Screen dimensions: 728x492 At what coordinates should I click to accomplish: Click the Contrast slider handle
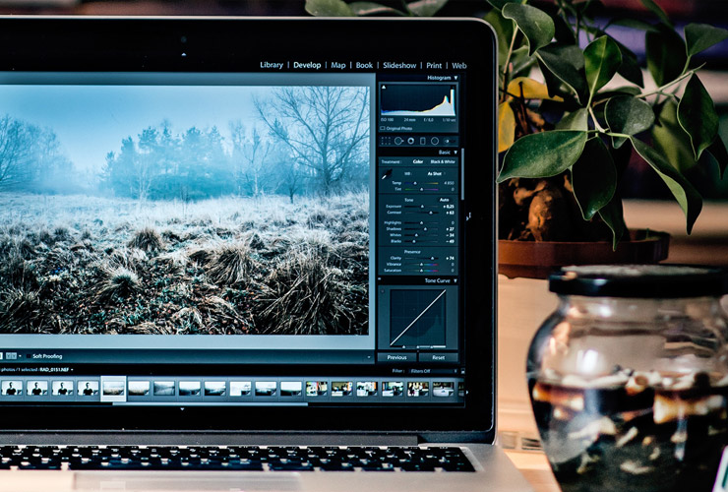(431, 213)
